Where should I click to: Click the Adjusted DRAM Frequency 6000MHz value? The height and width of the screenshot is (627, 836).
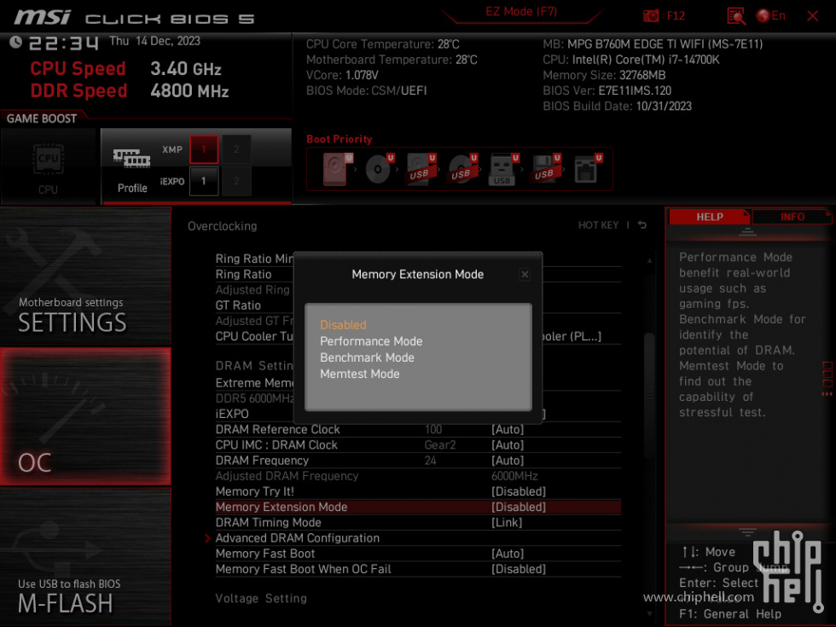[x=514, y=476]
